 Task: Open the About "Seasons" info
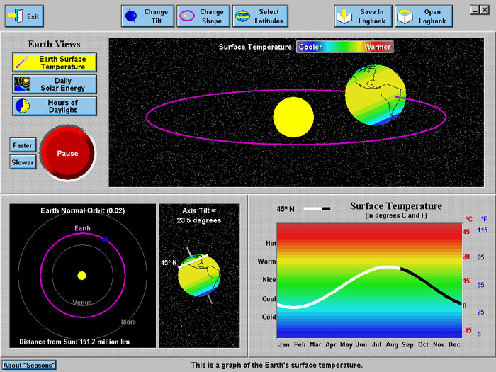click(29, 365)
